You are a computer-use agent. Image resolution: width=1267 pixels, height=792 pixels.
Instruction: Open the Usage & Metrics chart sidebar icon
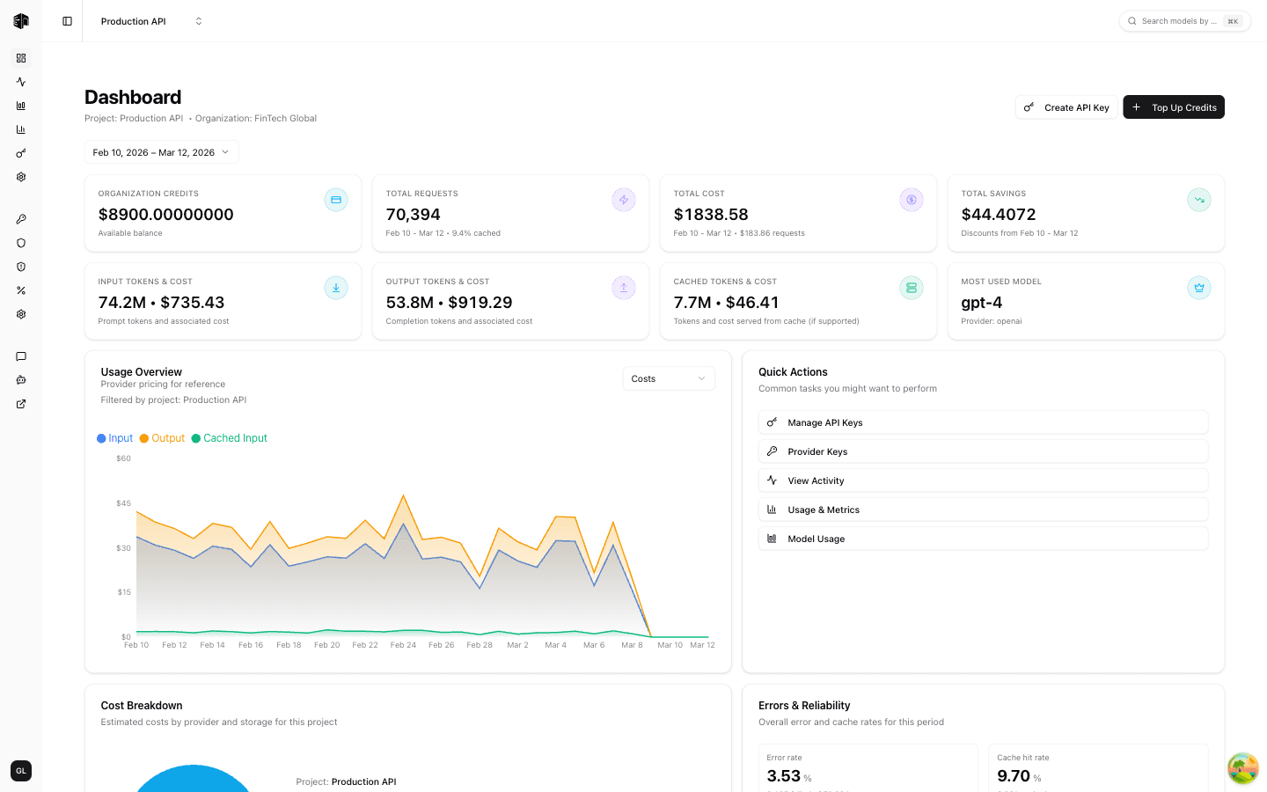pos(21,129)
